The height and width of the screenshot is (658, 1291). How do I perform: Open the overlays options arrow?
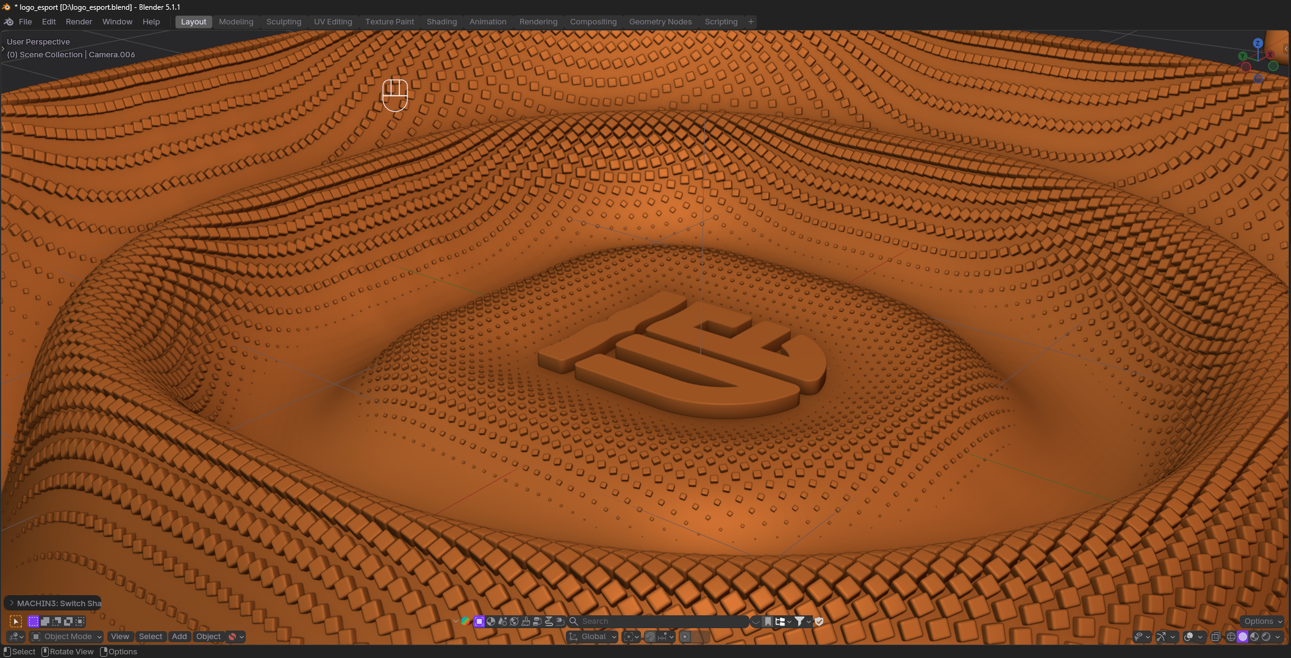[1200, 637]
